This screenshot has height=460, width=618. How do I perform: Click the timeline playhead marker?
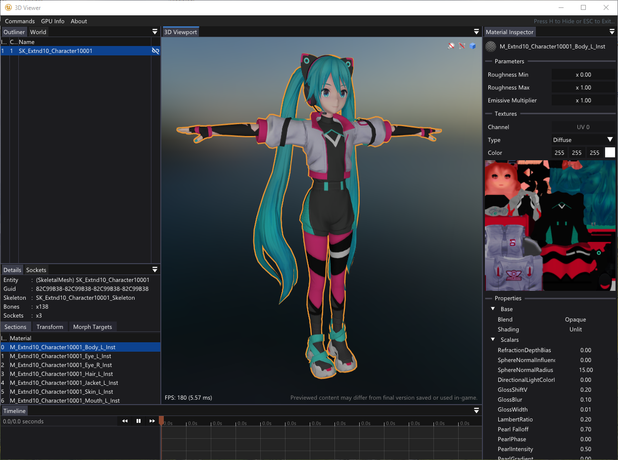point(161,420)
